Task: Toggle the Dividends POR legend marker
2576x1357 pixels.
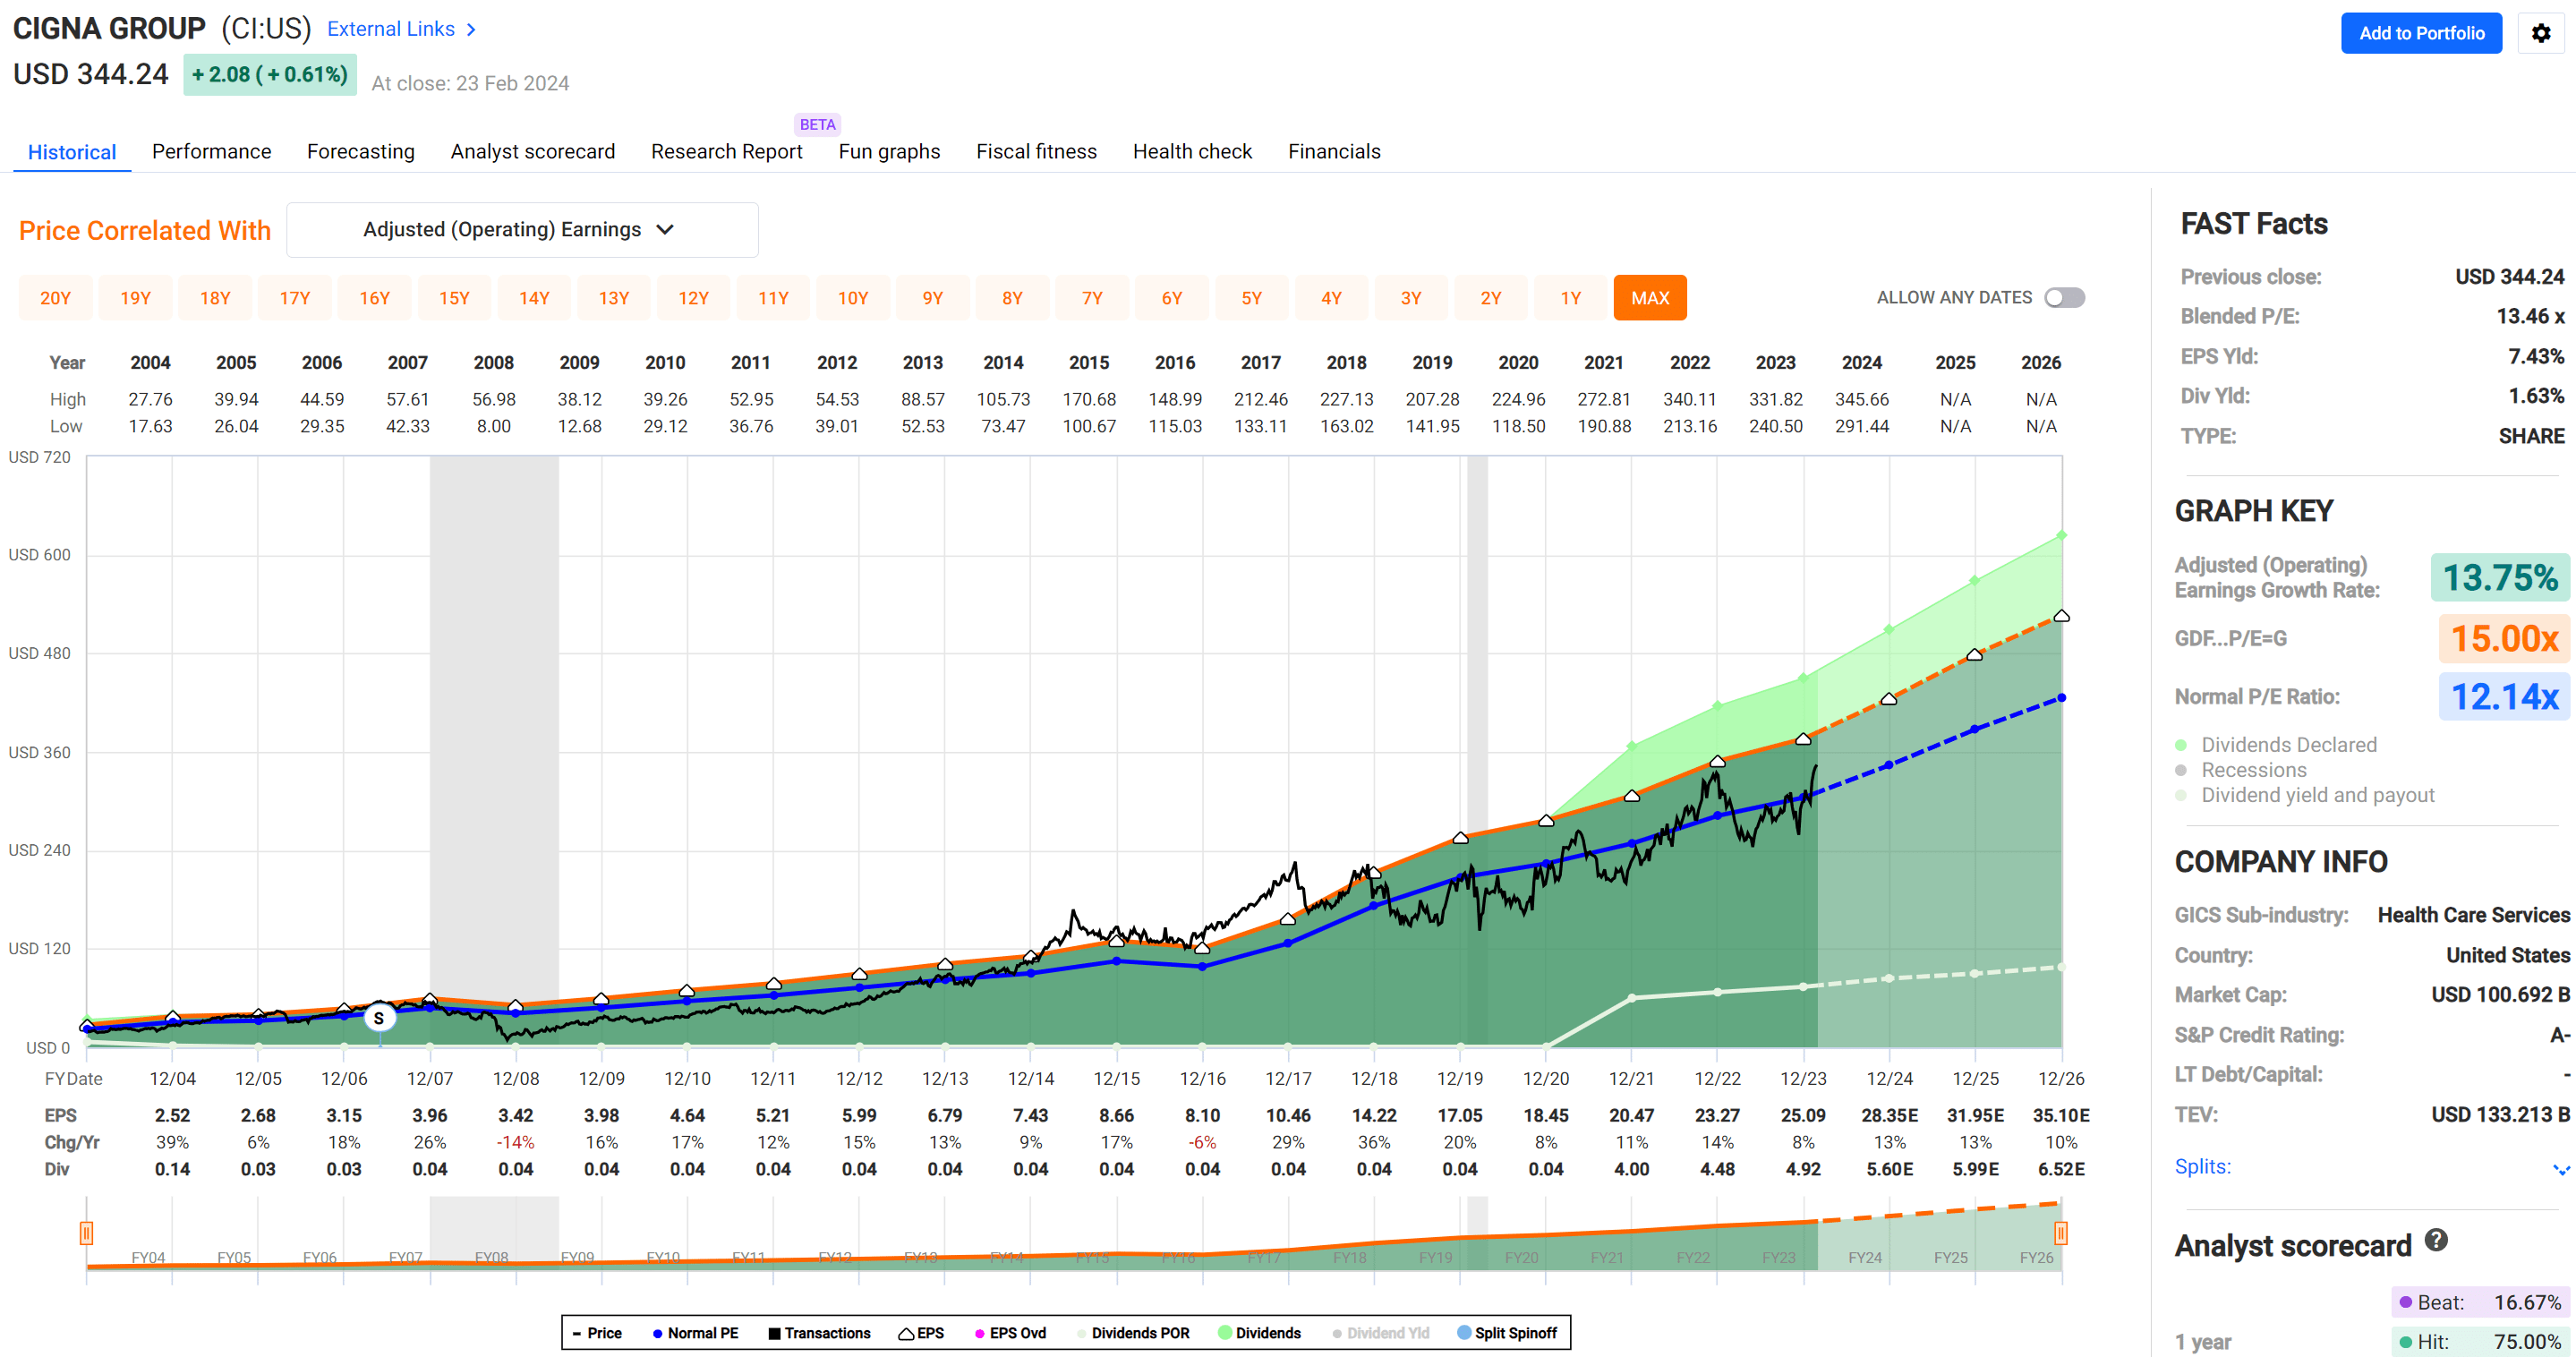Action: [1081, 1333]
